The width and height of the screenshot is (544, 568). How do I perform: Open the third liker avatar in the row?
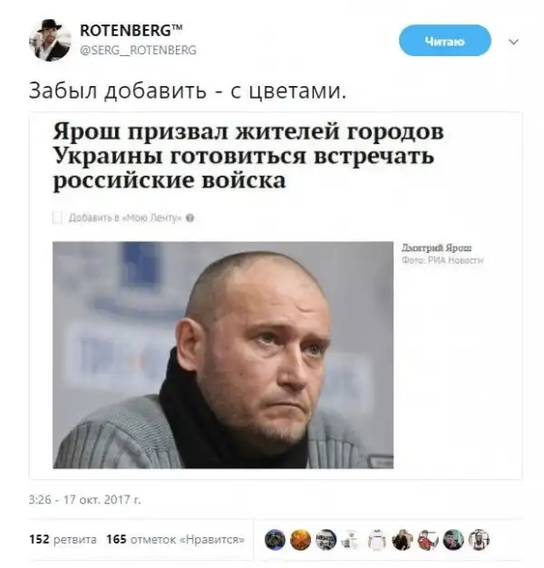[326, 540]
